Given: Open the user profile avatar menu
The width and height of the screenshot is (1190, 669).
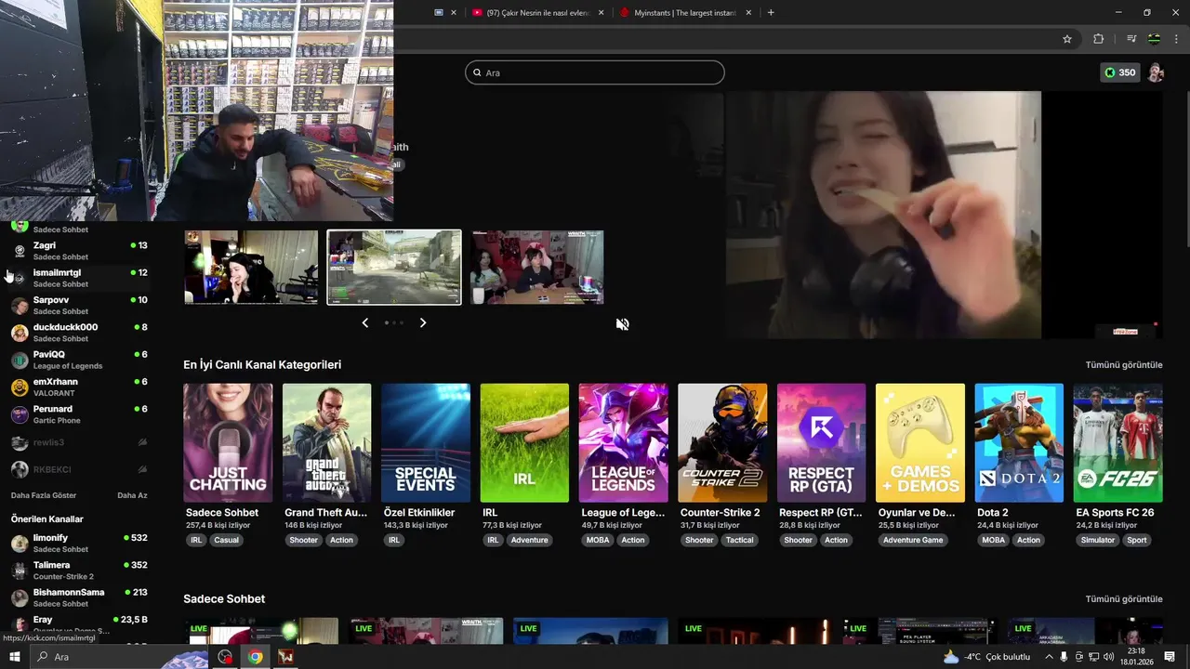Looking at the screenshot, I should click(x=1156, y=72).
